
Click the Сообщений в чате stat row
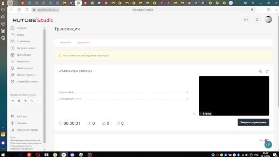click(123, 99)
